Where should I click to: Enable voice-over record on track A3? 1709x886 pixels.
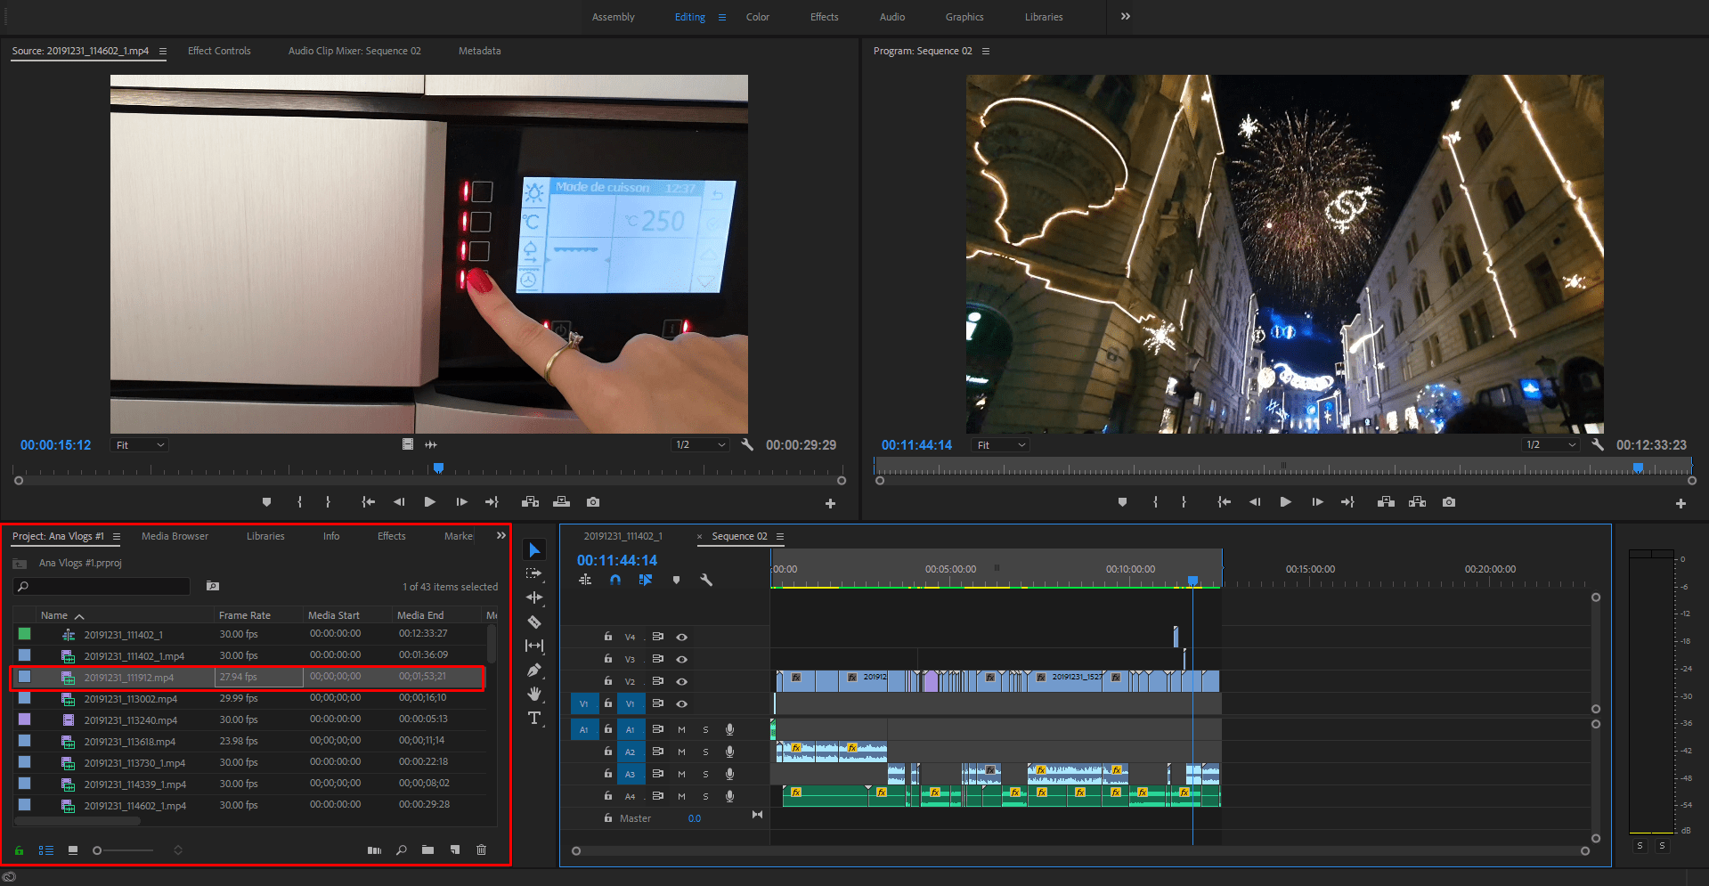(x=729, y=774)
